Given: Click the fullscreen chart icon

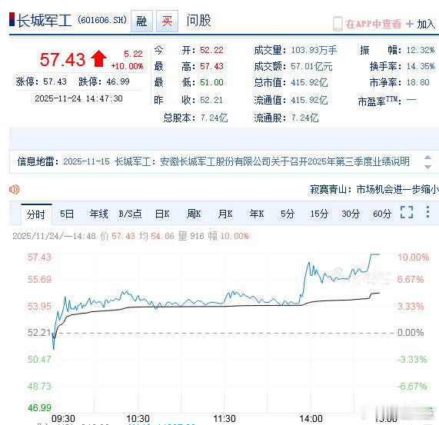Looking at the screenshot, I should pos(407,212).
